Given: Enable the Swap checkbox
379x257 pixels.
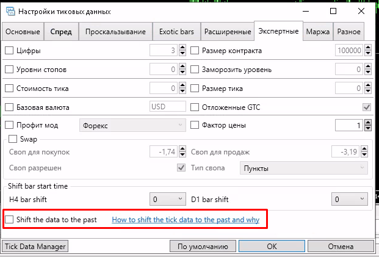Looking at the screenshot, I should pyautogui.click(x=13, y=139).
